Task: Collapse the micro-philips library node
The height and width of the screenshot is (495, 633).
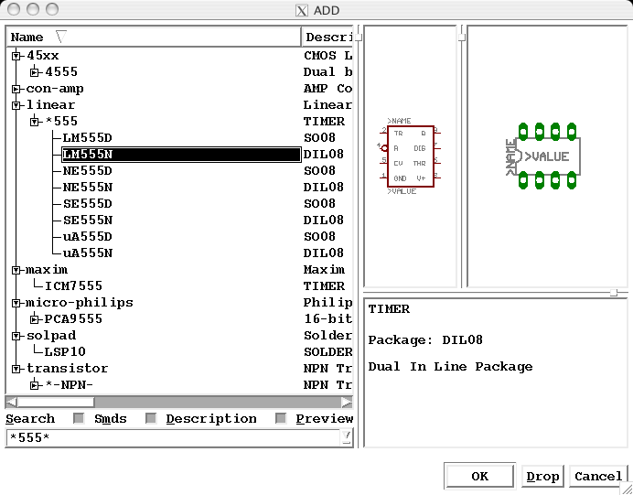Action: point(16,303)
